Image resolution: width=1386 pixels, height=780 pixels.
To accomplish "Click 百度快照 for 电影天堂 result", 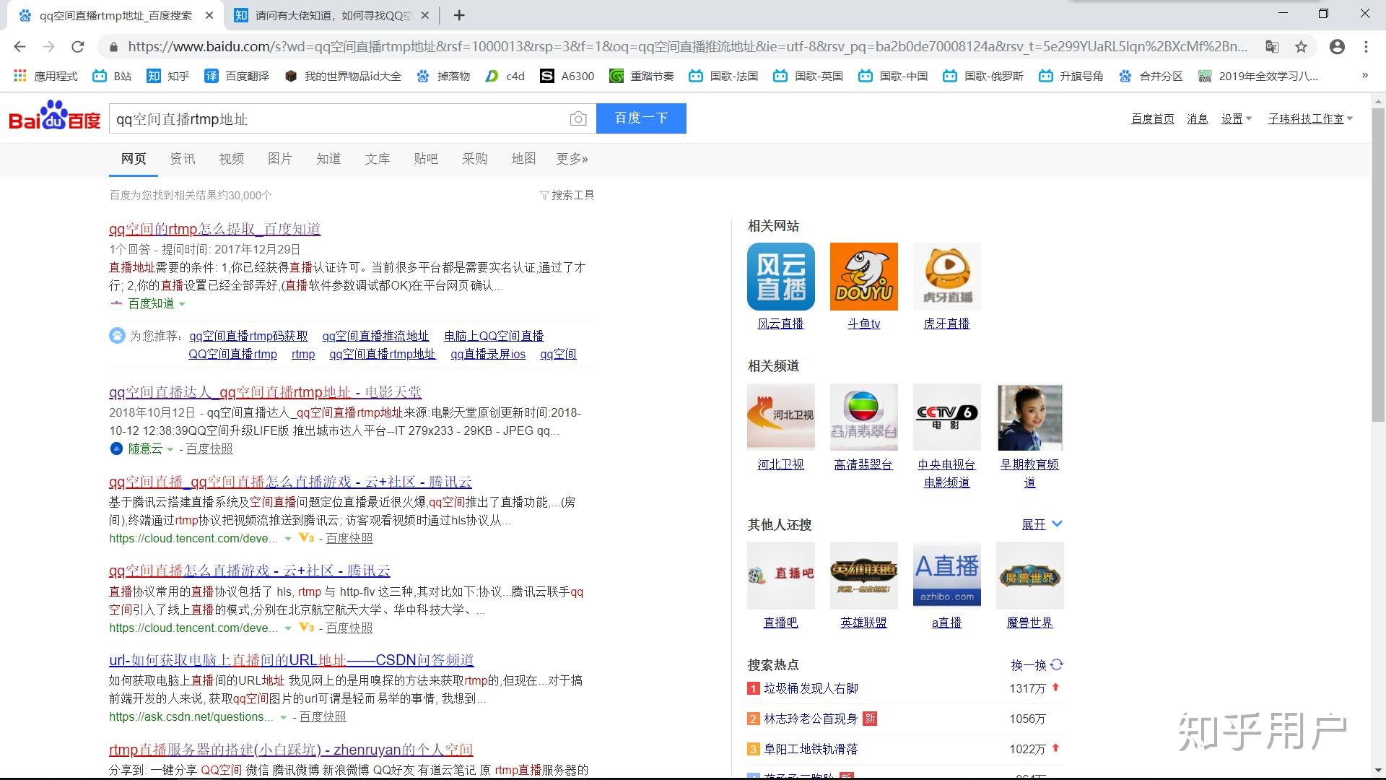I will (209, 449).
